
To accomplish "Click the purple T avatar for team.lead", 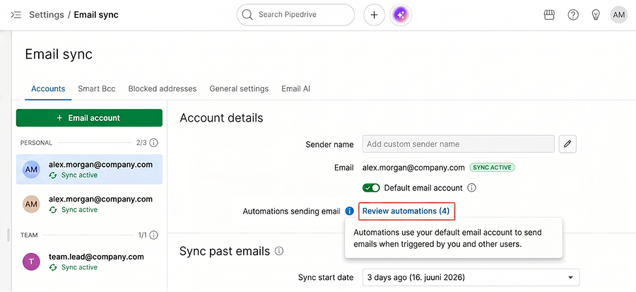I will click(x=31, y=262).
